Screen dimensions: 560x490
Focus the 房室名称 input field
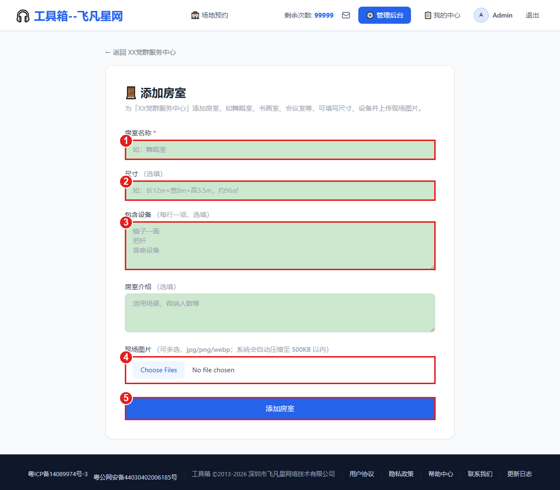point(280,150)
